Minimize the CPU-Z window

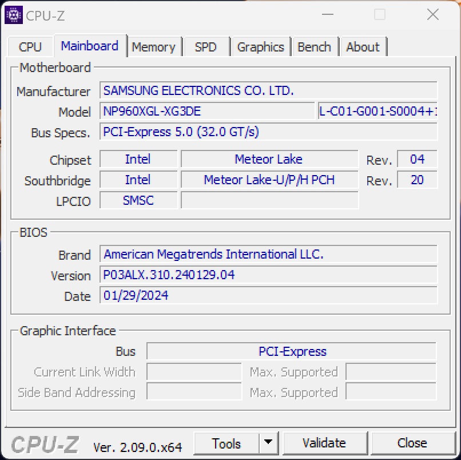click(328, 14)
